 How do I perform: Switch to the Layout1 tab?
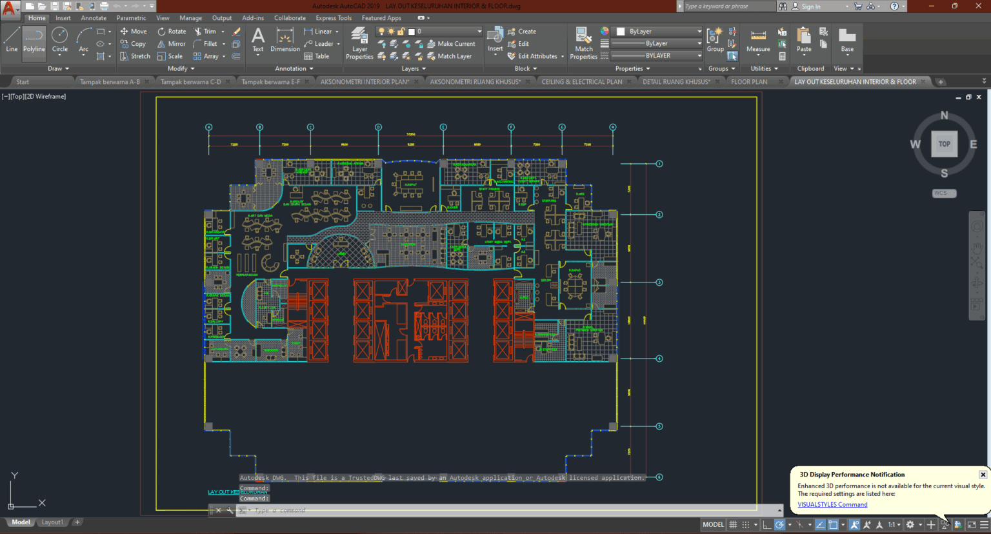point(52,522)
